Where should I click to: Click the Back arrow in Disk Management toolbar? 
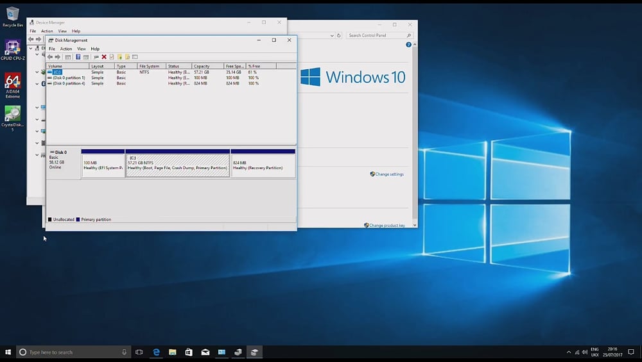point(50,57)
